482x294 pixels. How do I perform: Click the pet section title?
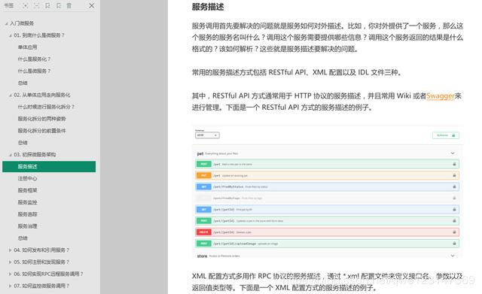200,153
